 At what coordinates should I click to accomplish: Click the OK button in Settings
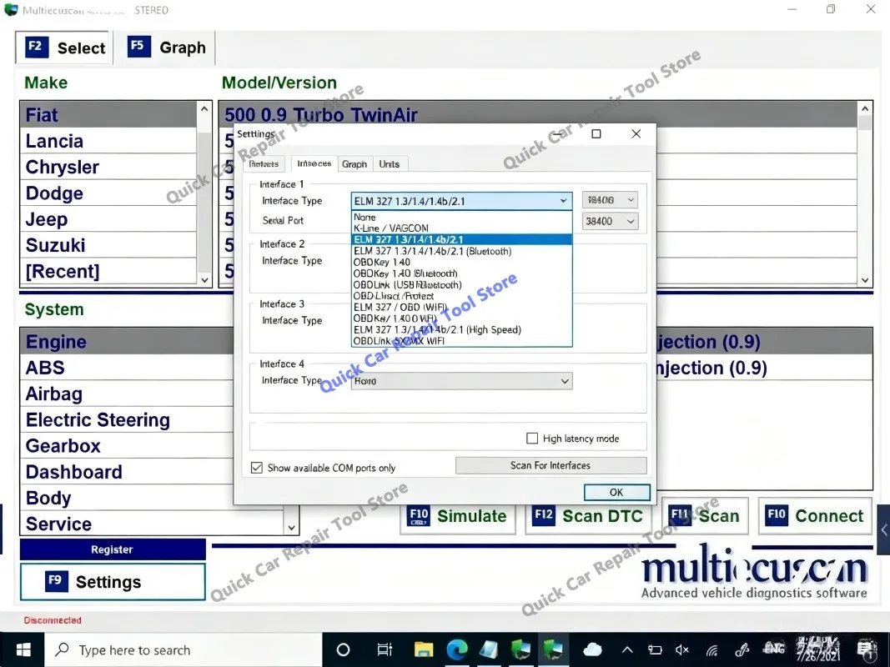click(616, 492)
